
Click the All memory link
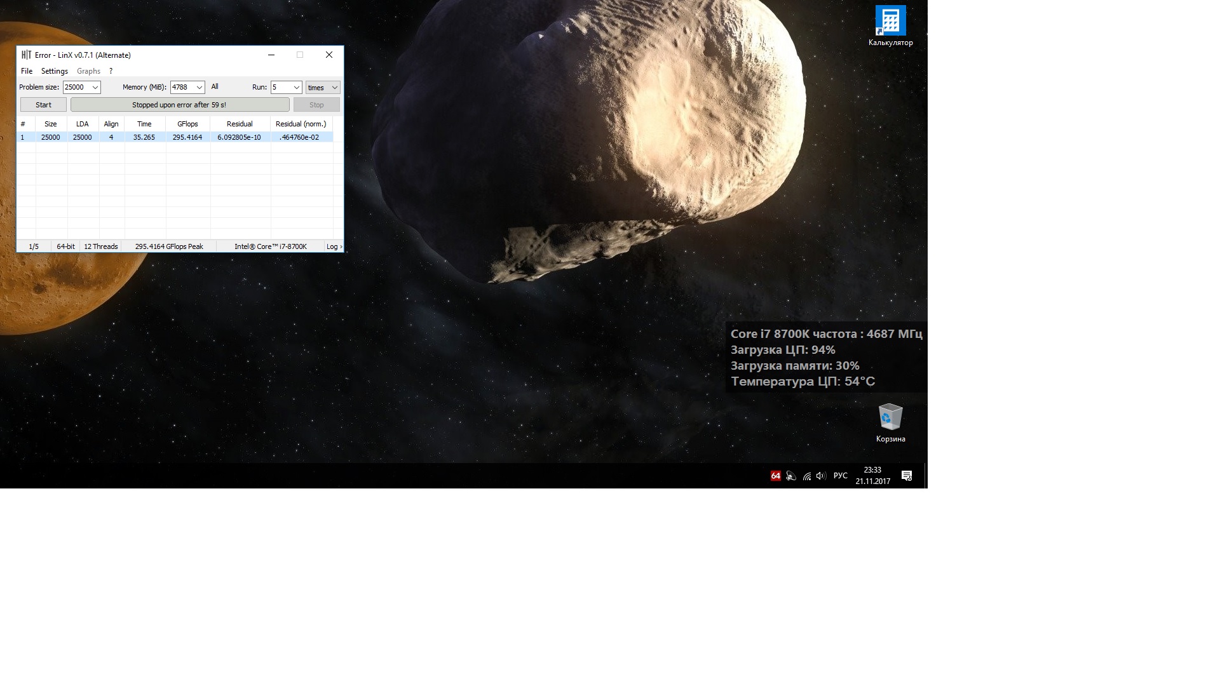pyautogui.click(x=215, y=87)
